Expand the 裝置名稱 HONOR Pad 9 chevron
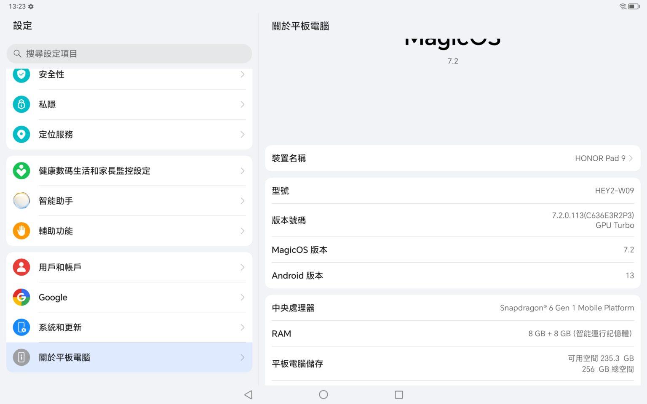The width and height of the screenshot is (647, 404). (x=631, y=158)
